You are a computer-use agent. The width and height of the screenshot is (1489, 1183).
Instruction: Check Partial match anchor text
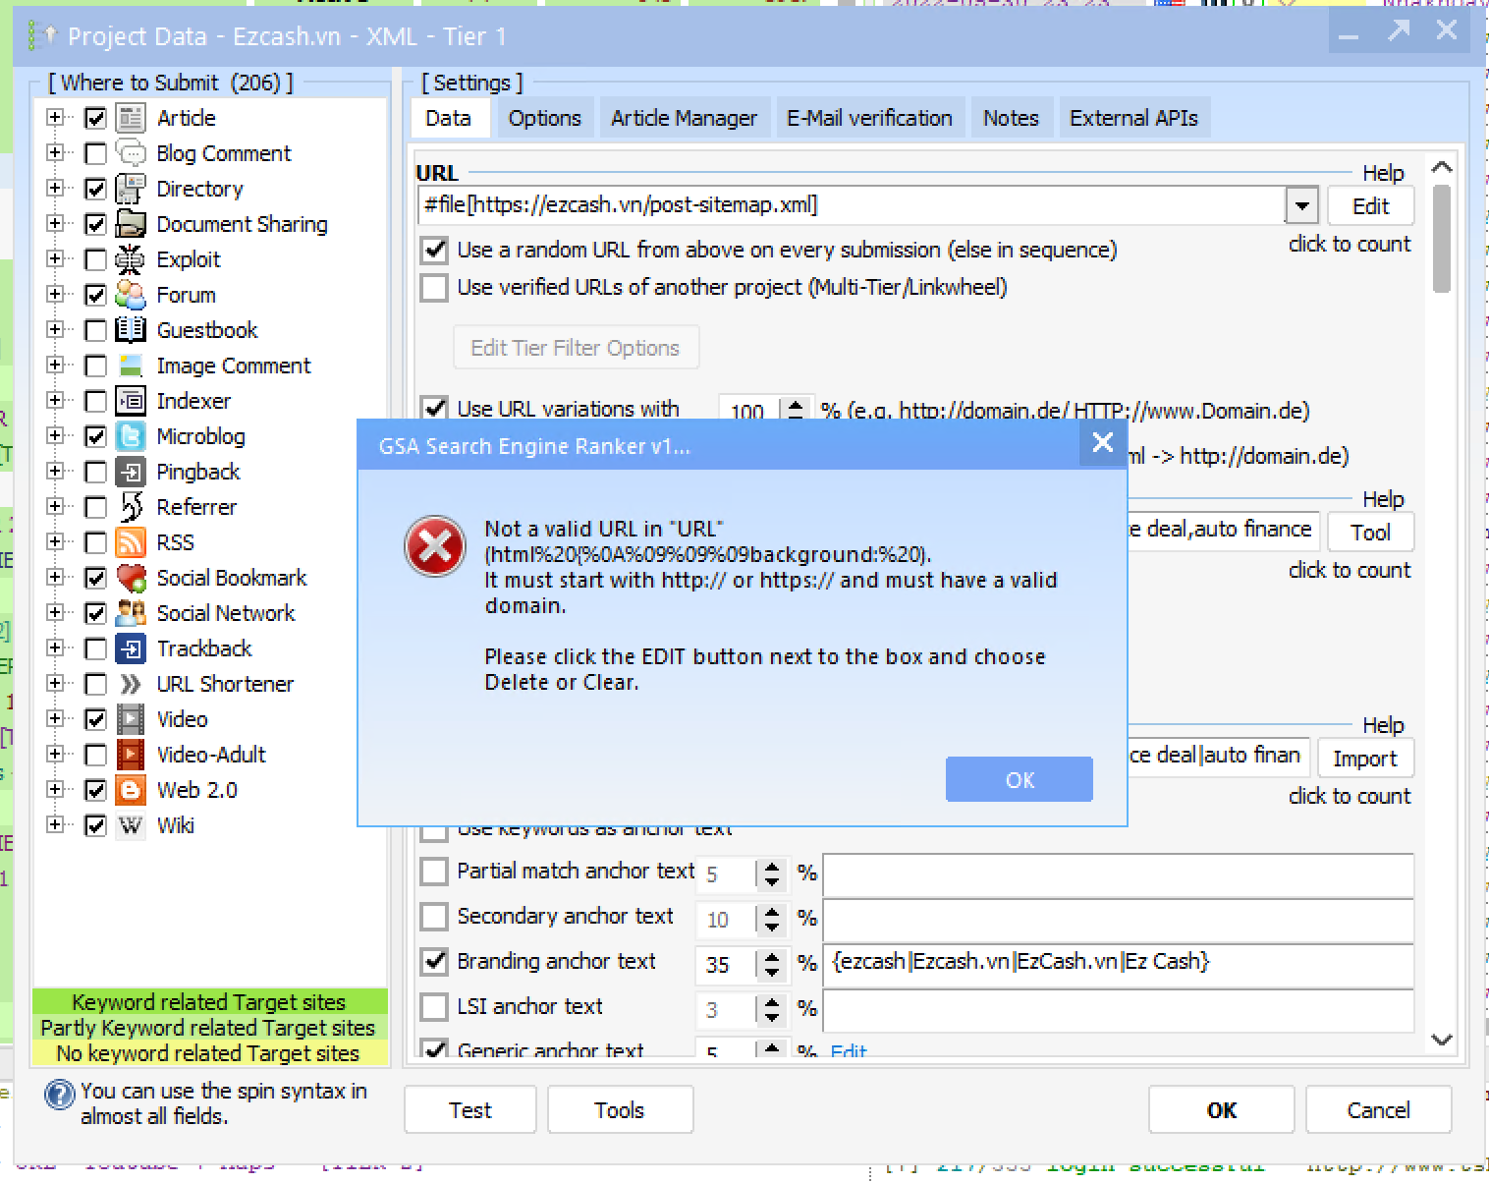pyautogui.click(x=434, y=872)
